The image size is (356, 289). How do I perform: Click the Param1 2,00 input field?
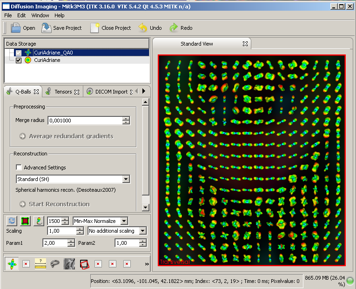55,243
